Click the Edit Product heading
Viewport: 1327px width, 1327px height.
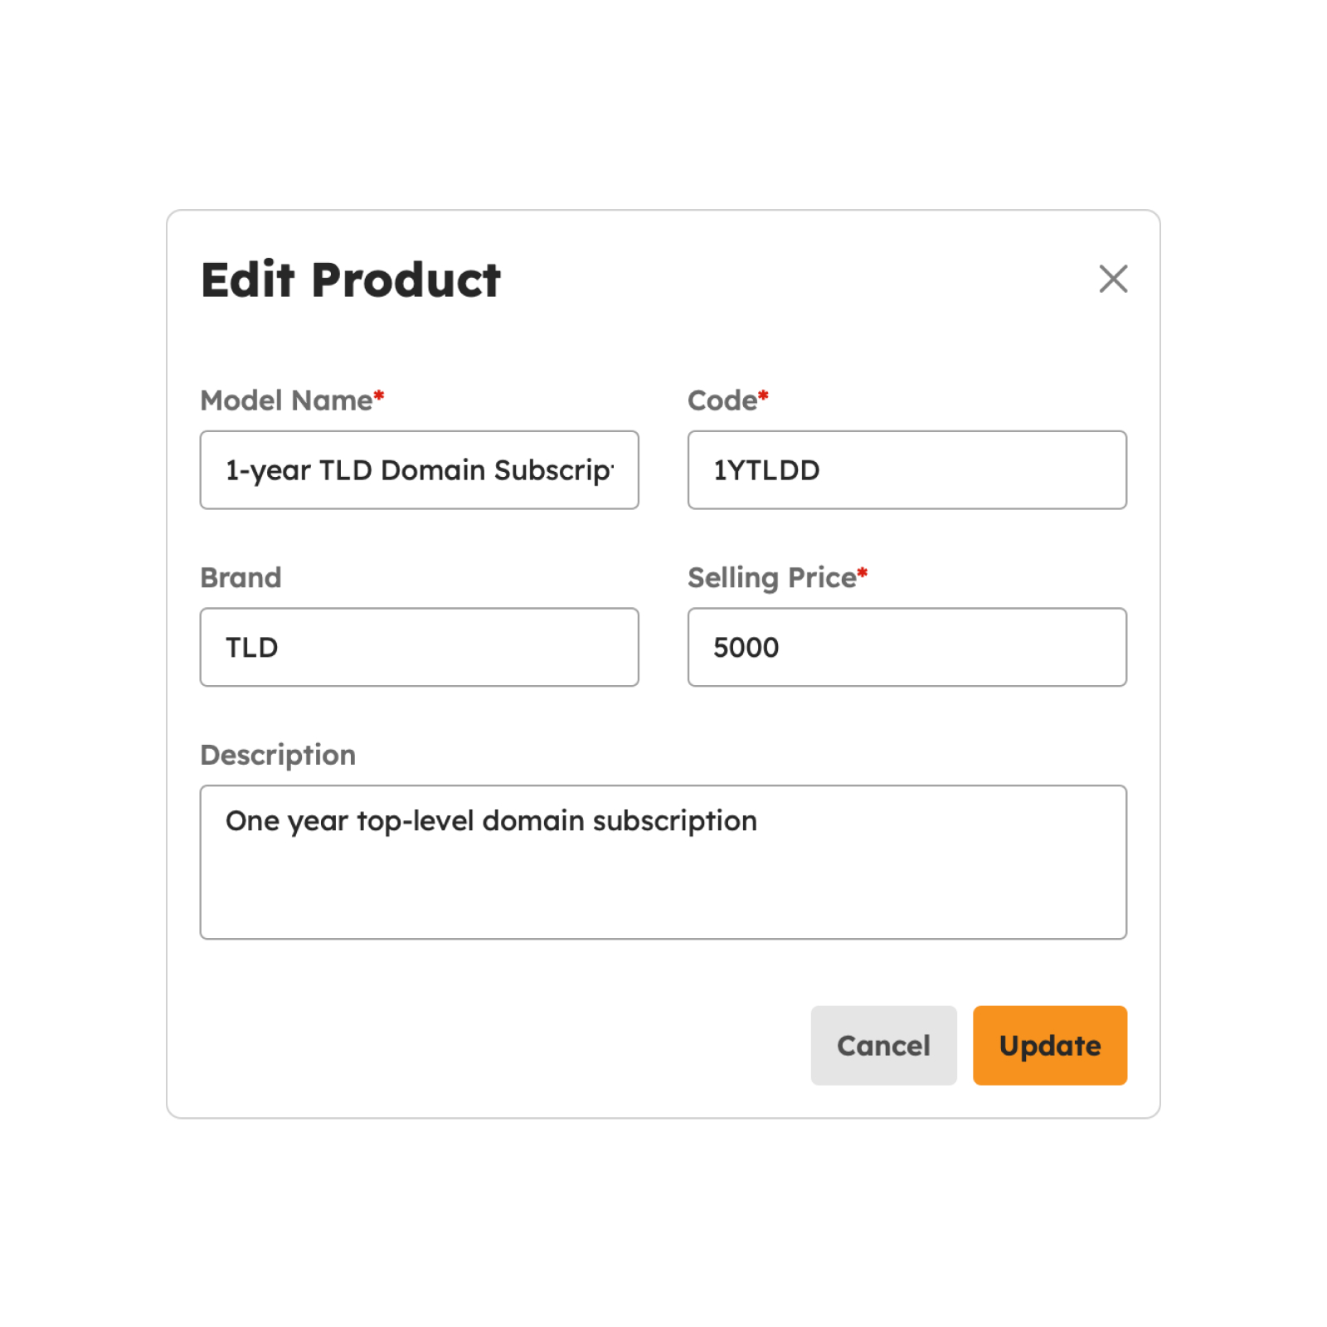point(350,279)
